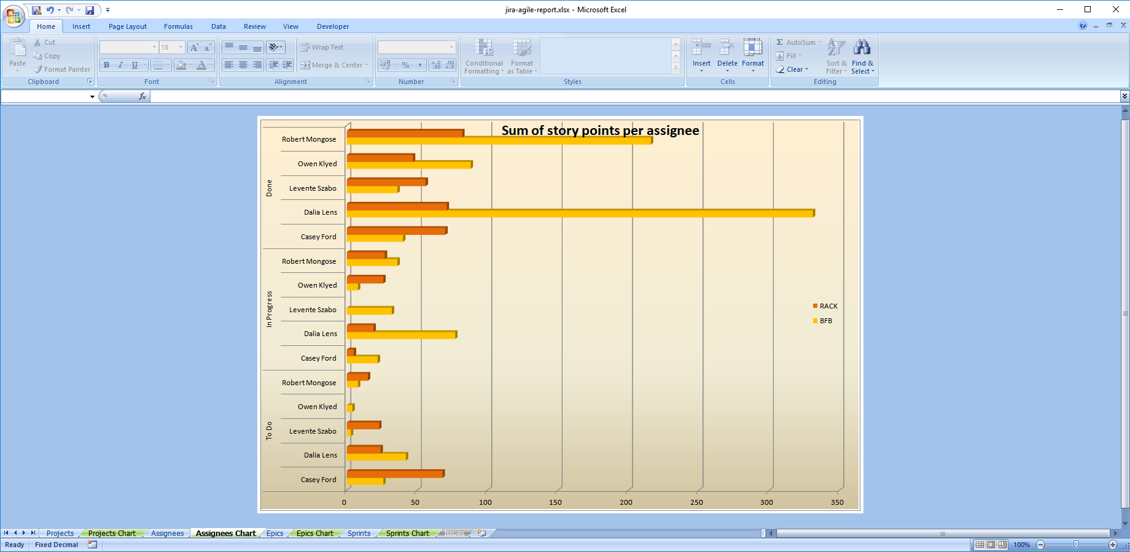Switch to the Sprints Chart sheet
Image resolution: width=1130 pixels, height=552 pixels.
point(407,534)
